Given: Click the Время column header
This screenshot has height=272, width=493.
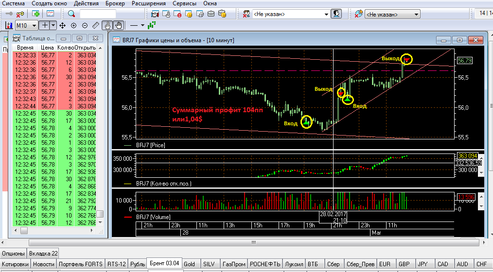Looking at the screenshot, I should (x=25, y=48).
